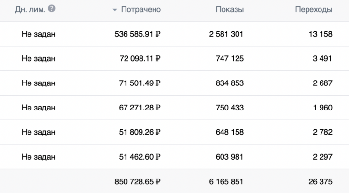
Task: Edit daily limit in 51 809.26 ₽ row
Action: tap(38, 132)
